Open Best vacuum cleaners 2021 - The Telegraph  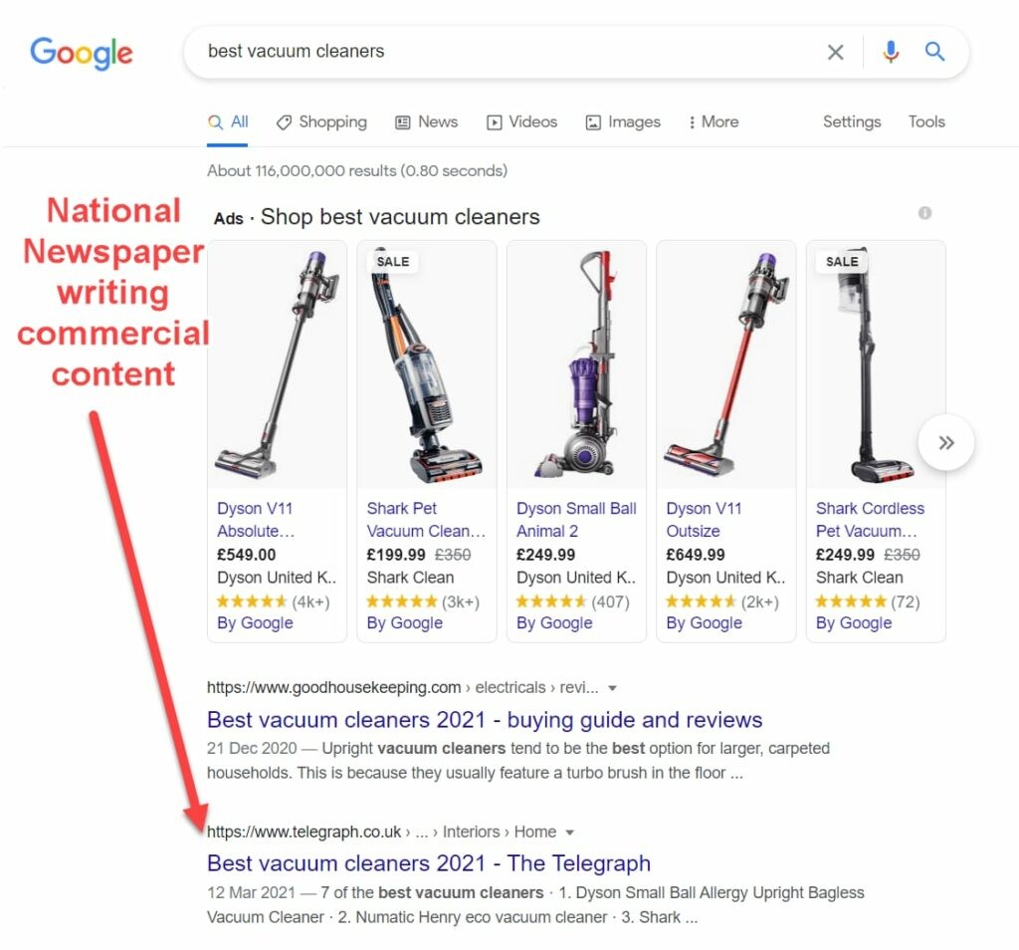pyautogui.click(x=428, y=863)
